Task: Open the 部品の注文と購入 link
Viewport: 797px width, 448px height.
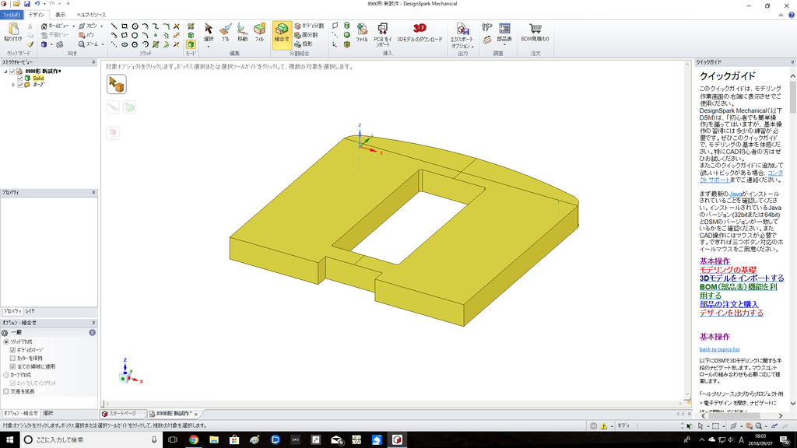Action: (729, 304)
